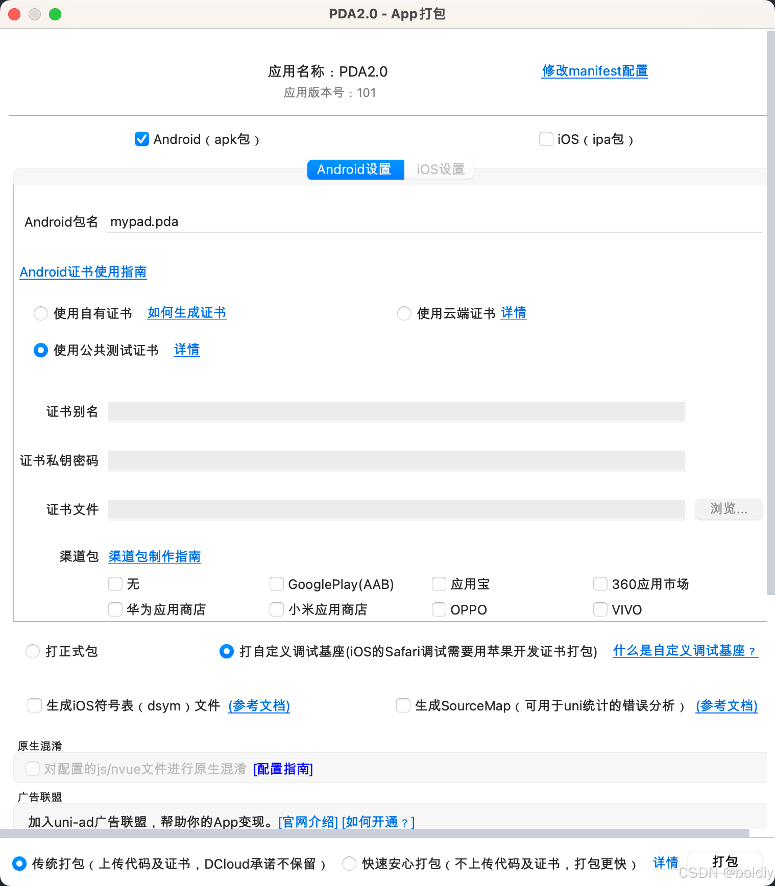Screen dimensions: 775x886
Task: Click the horizontal scrollbar near the bottom
Action: coord(375,833)
